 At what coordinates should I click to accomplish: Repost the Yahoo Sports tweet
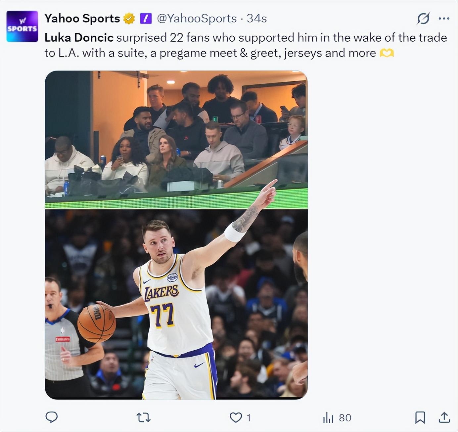(144, 417)
